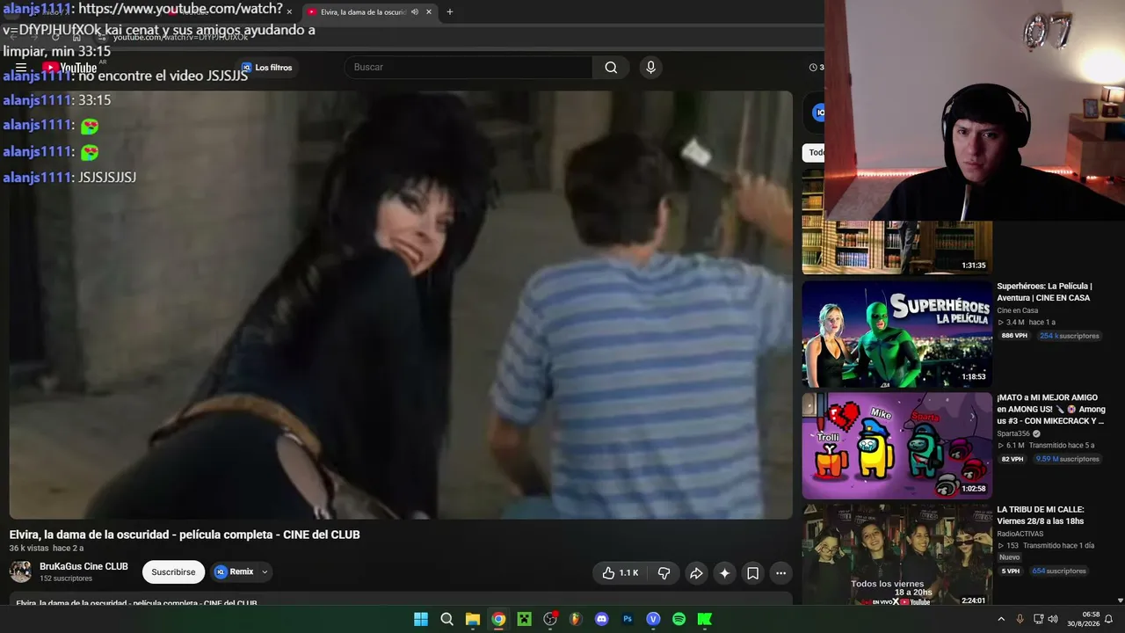Open FL Studio from the taskbar
This screenshot has width=1125, height=633.
[x=576, y=619]
